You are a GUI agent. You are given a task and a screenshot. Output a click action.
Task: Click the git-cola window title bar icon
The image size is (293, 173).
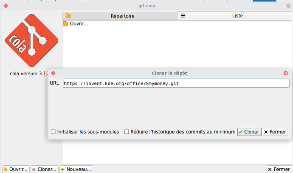coord(5,6)
